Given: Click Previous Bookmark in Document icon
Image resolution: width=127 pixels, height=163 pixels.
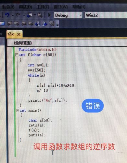Looking at the screenshot, I should tap(38, 24).
